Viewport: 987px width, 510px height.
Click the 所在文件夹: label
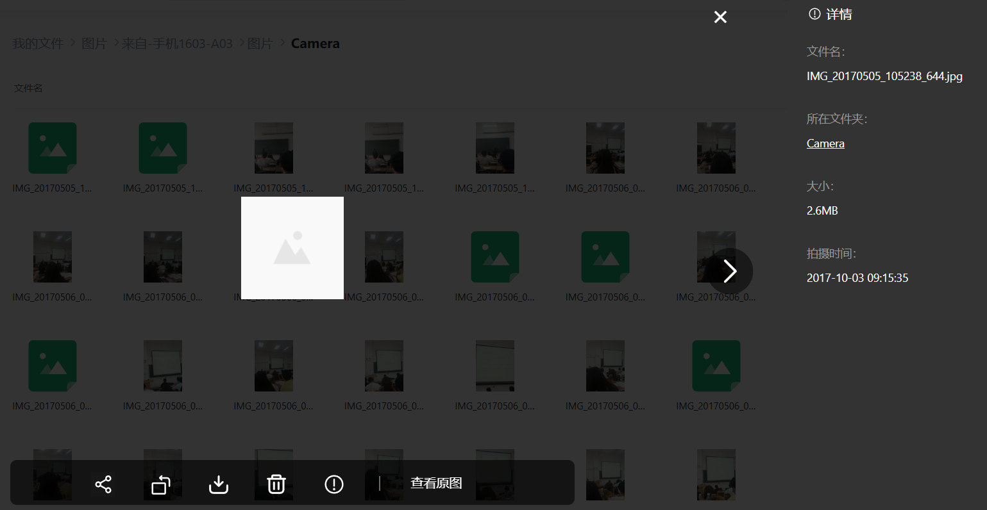click(837, 119)
